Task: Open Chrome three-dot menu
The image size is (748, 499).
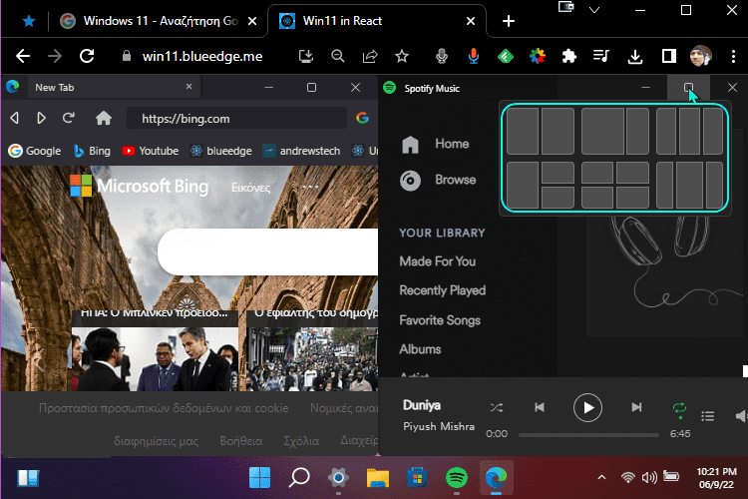Action: coord(733,56)
